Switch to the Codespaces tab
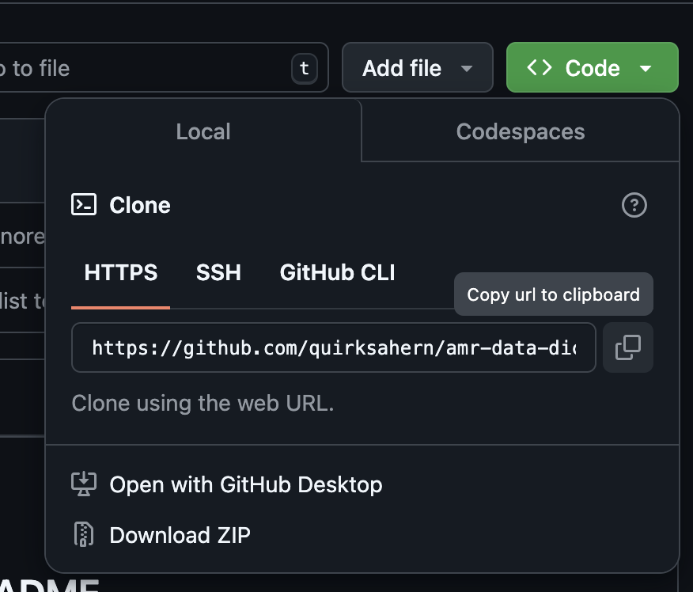 pyautogui.click(x=521, y=131)
